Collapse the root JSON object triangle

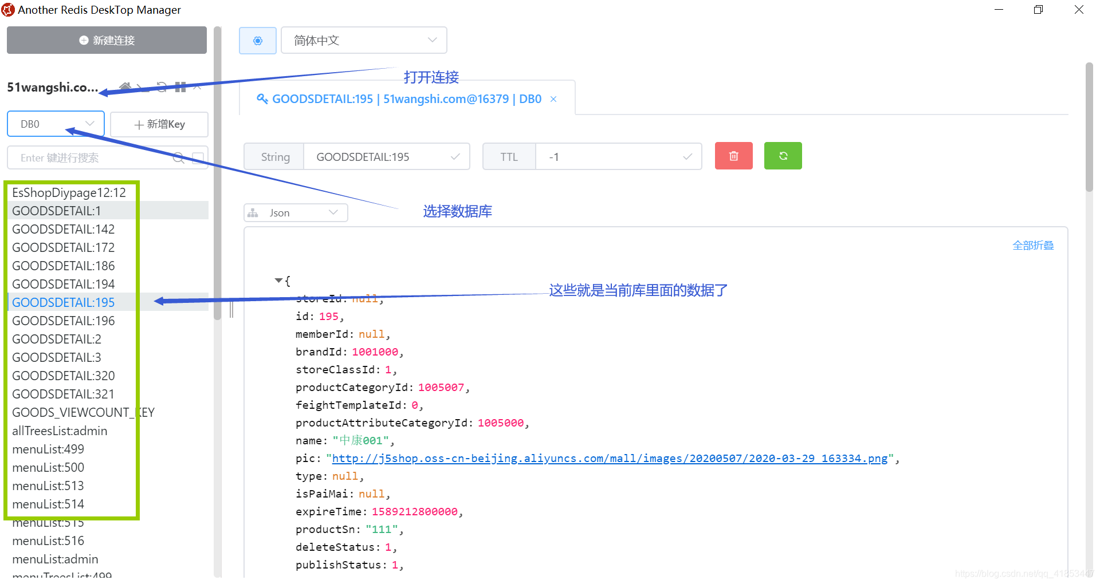[x=278, y=281]
